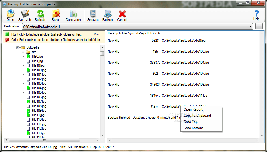Click red exclude-folder cube icon
The height and width of the screenshot is (152, 267).
click(7, 40)
